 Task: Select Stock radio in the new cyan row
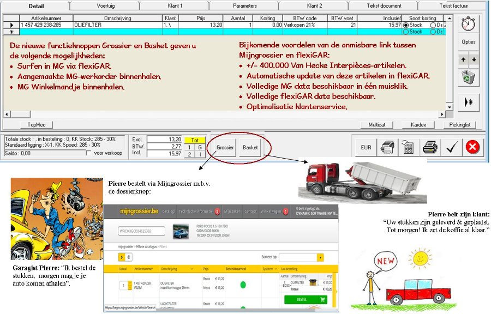tap(406, 32)
